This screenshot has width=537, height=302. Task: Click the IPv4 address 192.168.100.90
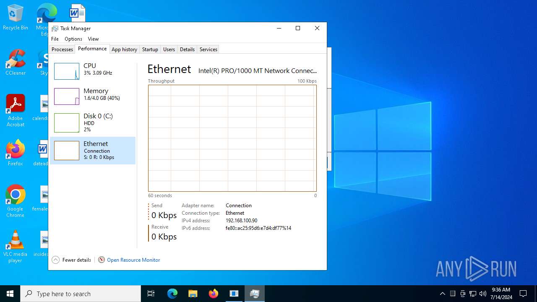point(241,221)
